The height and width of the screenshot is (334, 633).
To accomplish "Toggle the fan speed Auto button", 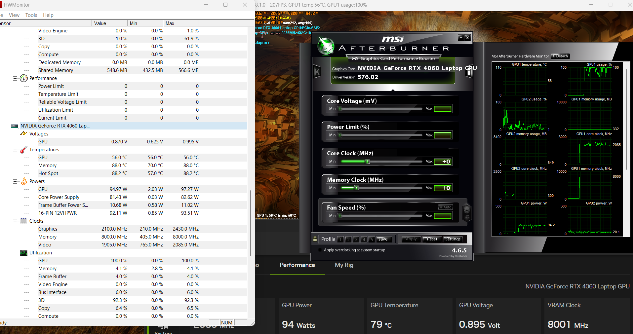I will [446, 207].
